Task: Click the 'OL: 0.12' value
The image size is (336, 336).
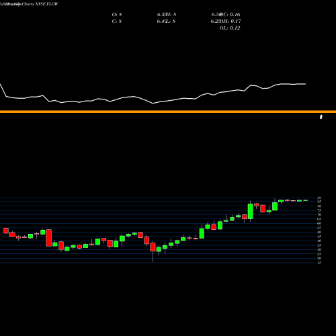Action: coord(230,28)
